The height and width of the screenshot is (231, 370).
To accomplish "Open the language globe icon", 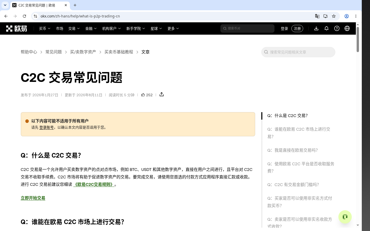I will click(x=347, y=28).
